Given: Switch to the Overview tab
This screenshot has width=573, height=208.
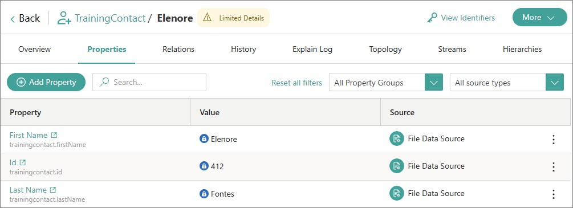Looking at the screenshot, I should pyautogui.click(x=34, y=50).
